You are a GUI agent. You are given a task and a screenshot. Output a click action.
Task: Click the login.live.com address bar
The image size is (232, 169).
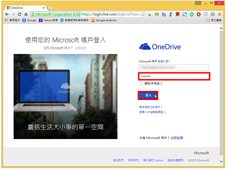[111, 14]
